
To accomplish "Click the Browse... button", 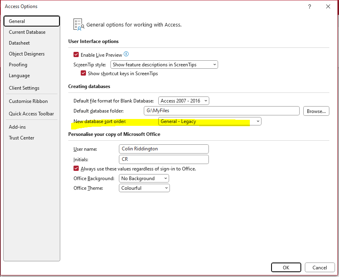I will pyautogui.click(x=316, y=111).
